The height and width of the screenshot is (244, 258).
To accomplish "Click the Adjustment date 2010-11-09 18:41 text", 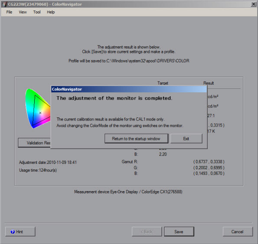I will coord(48,162).
